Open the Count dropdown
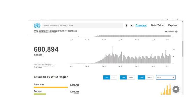Image resolution: width=195 pixels, height=109 pixels. [x=166, y=77]
